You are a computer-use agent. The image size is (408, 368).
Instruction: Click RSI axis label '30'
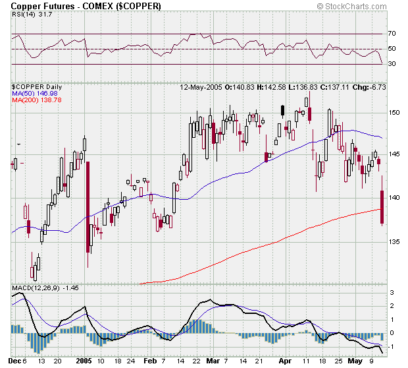392,63
